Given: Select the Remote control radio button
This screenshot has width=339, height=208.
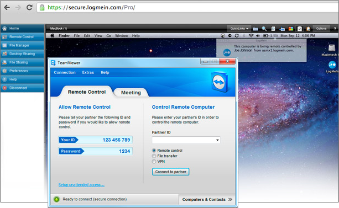Looking at the screenshot, I should [154, 151].
